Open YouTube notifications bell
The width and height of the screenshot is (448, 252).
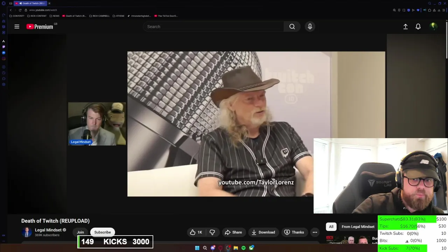click(x=418, y=27)
